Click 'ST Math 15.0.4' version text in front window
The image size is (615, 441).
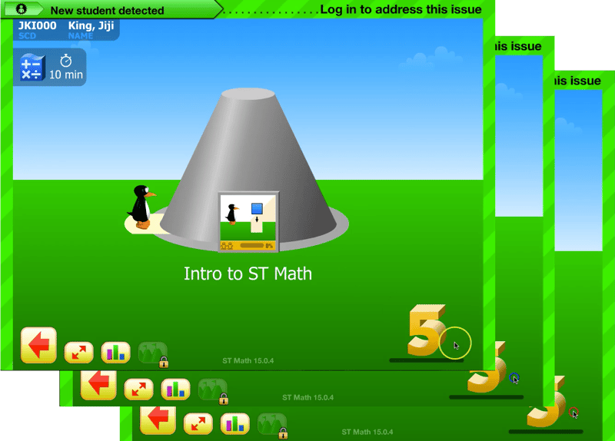click(x=248, y=360)
